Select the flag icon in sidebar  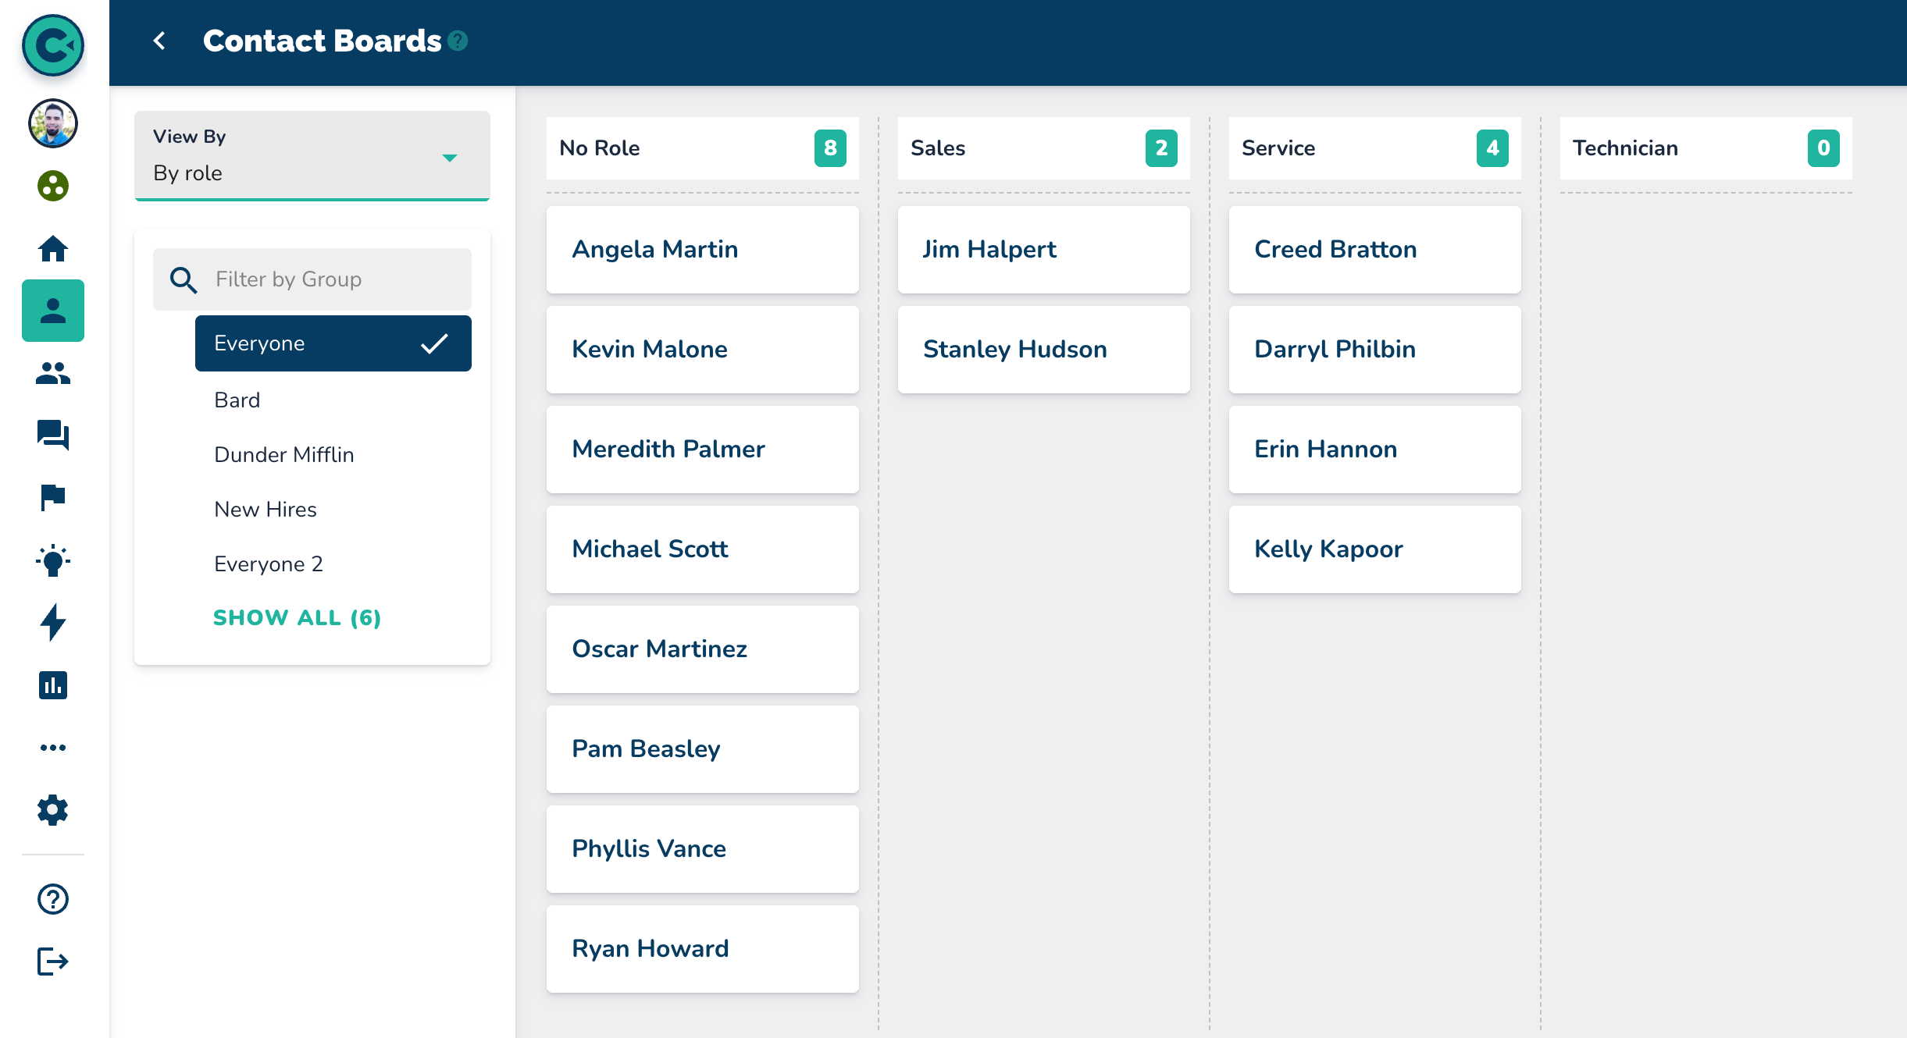click(53, 497)
